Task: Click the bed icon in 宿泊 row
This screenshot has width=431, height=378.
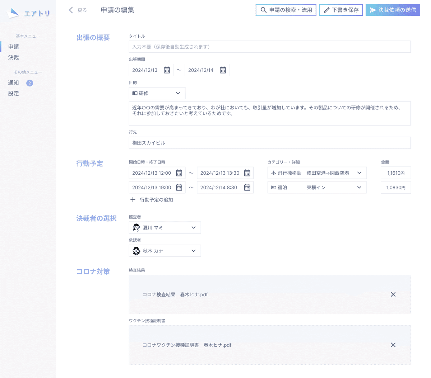Action: click(274, 187)
